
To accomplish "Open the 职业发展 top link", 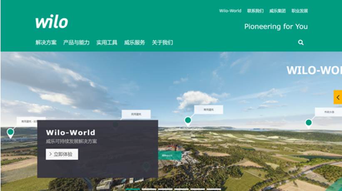I will pos(300,11).
